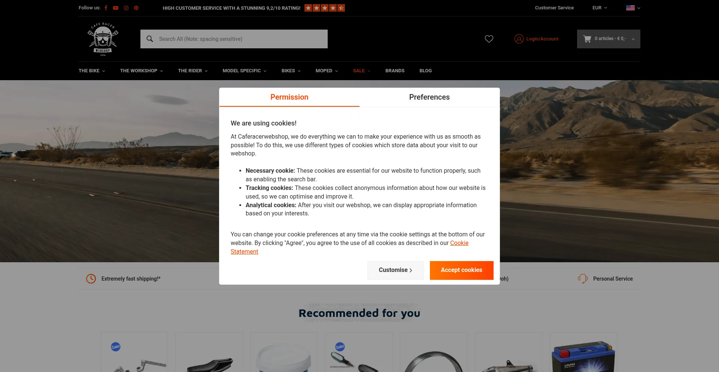This screenshot has height=372, width=719.
Task: Expand the EUR currency dropdown
Action: (x=600, y=8)
